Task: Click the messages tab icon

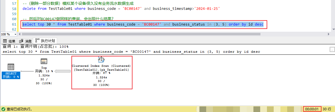Action: [21, 41]
